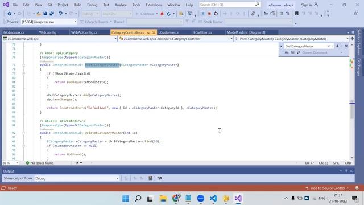Switch to WebApiConfig.cs tab

(84, 32)
